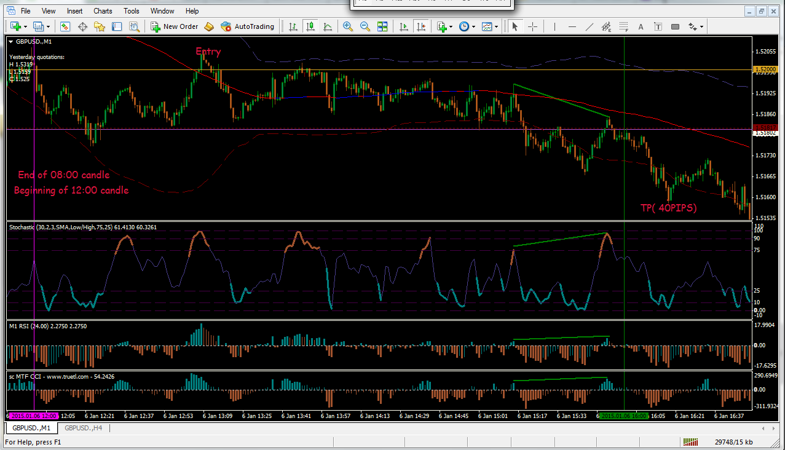Select the equidistant channel tool
The image size is (785, 450).
tap(607, 26)
